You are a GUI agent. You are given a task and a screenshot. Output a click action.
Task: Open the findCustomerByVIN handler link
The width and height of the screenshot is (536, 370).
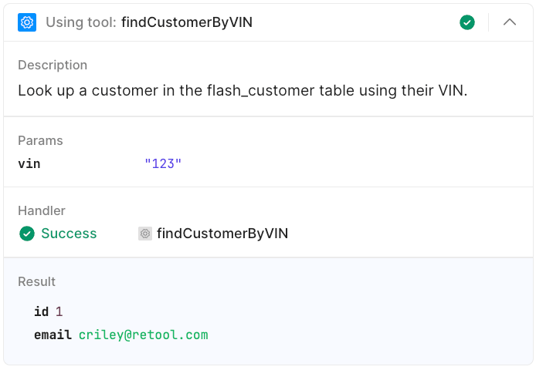222,234
